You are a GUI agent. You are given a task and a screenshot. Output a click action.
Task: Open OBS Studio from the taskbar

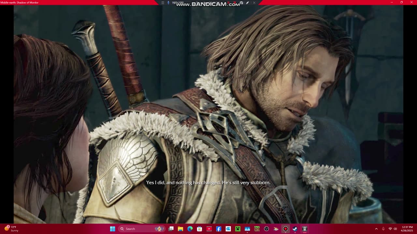coord(266,229)
